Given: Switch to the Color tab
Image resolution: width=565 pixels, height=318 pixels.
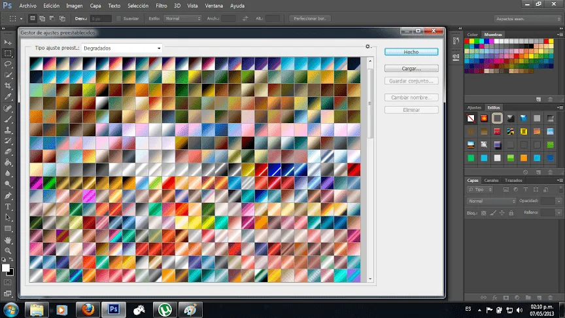Looking at the screenshot, I should coord(472,35).
